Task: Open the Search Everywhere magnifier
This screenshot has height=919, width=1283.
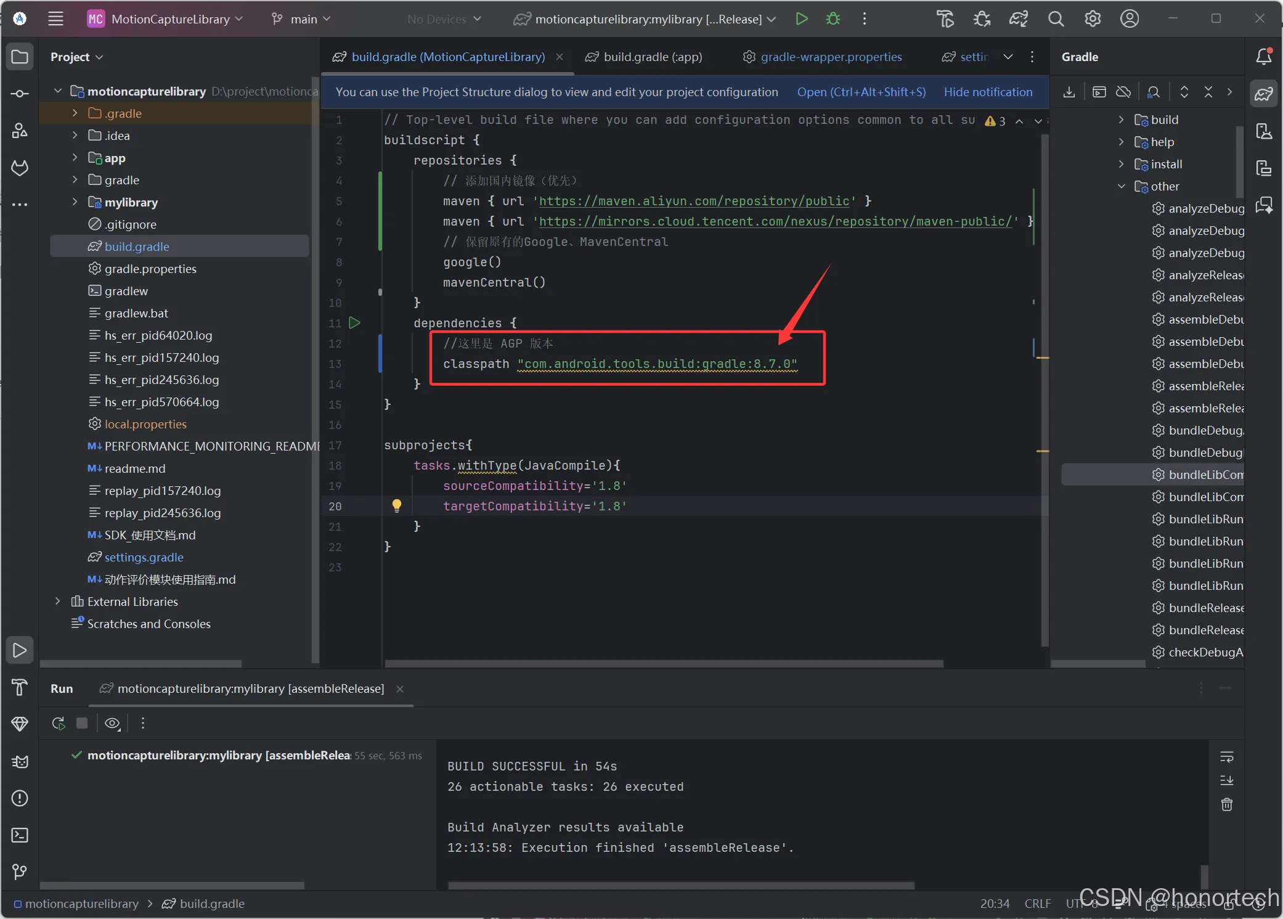Action: tap(1056, 19)
